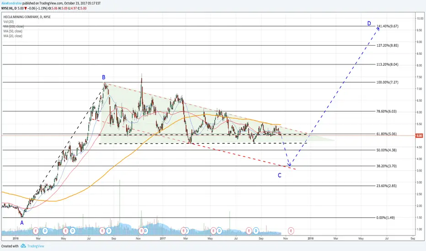Click the blue point D label
The height and width of the screenshot is (251, 426).
click(x=369, y=23)
